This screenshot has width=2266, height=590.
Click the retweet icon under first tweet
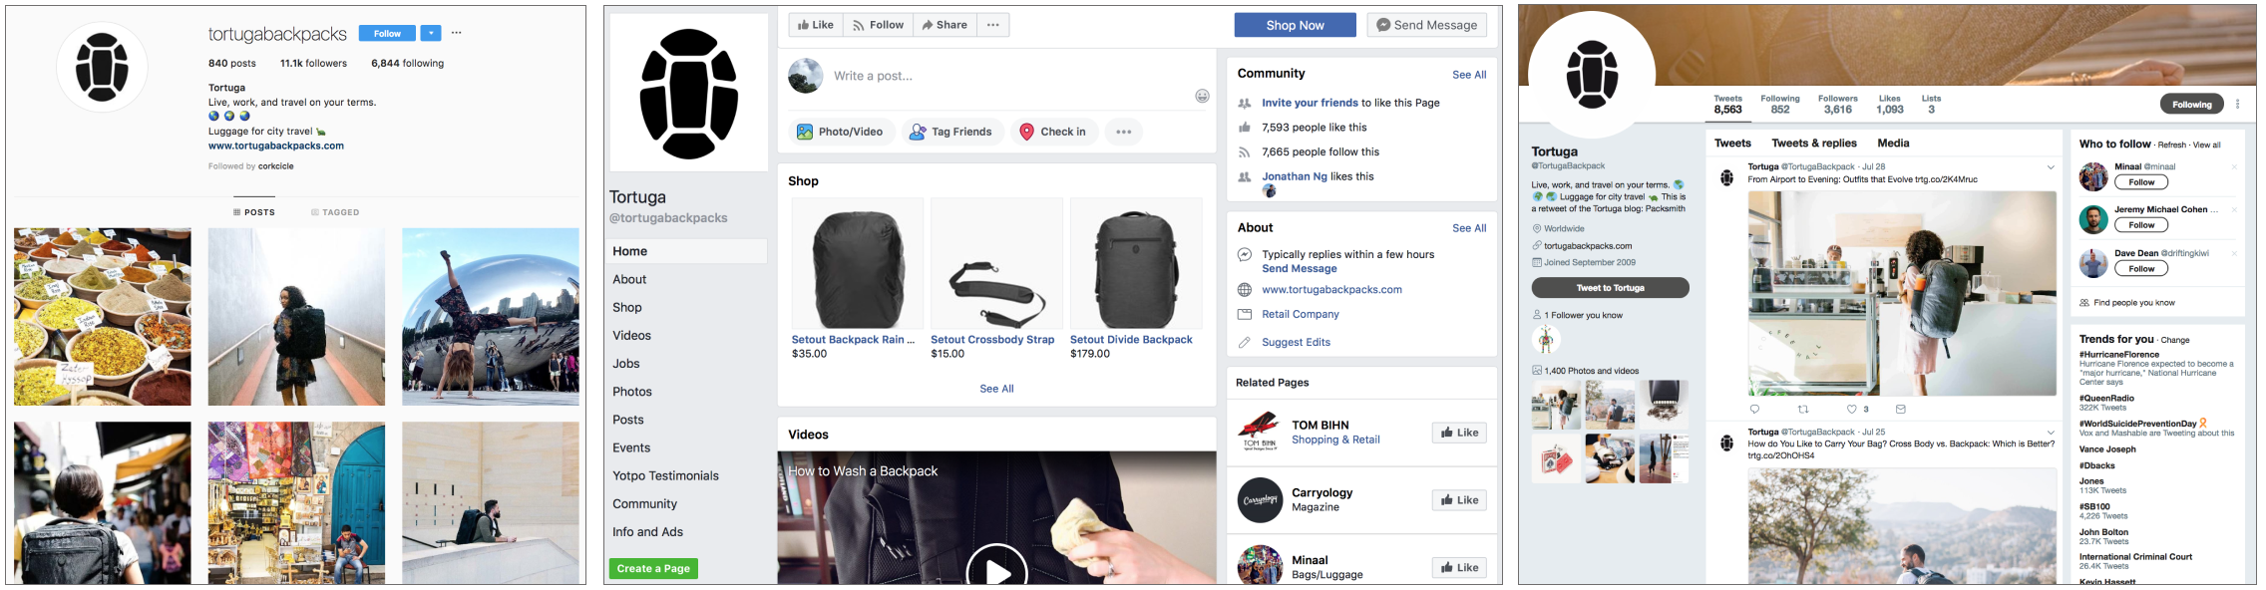point(1802,409)
